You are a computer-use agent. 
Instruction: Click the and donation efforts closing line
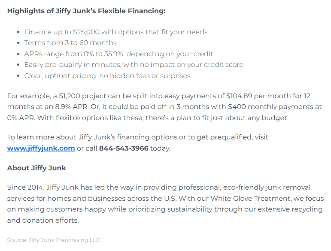click(x=43, y=220)
